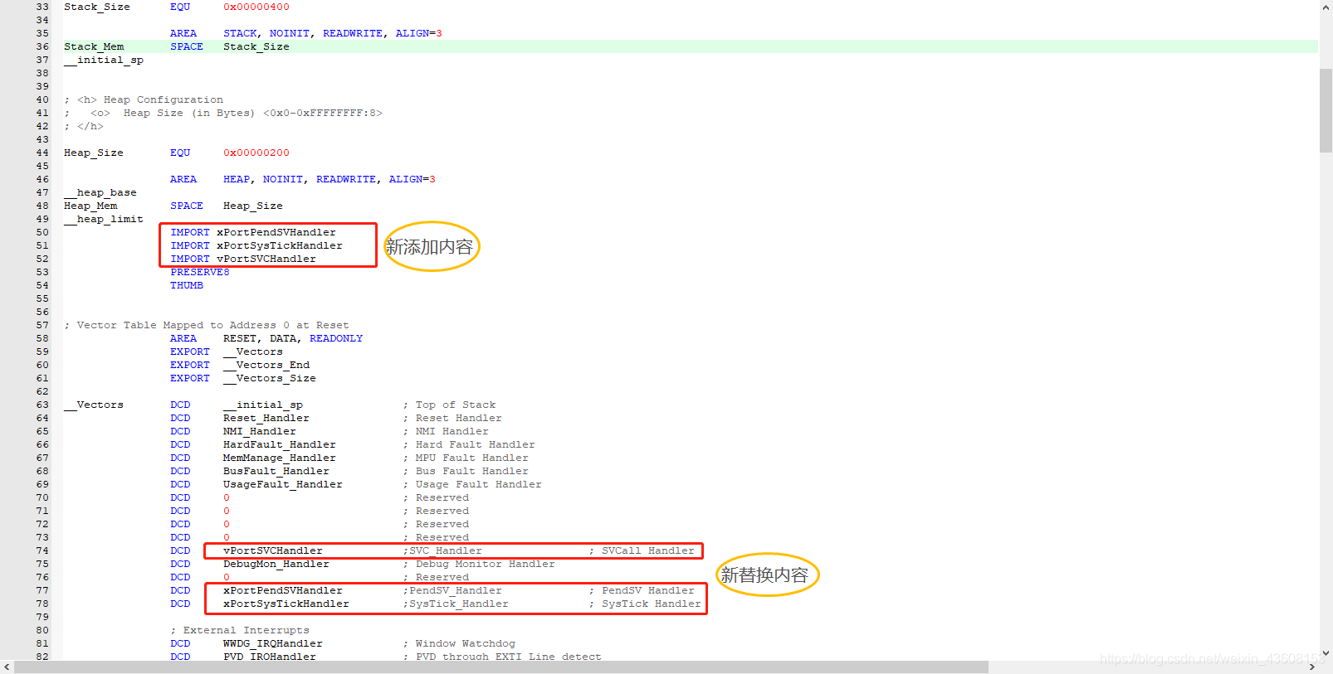Click the STACK area name on line 35

coord(240,33)
